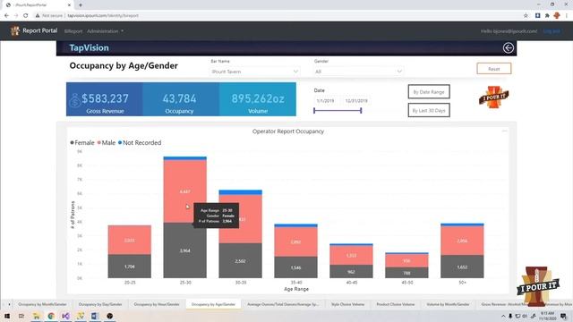Select the Occupancy by Age/Gender tab
573x322 pixels.
(213, 304)
